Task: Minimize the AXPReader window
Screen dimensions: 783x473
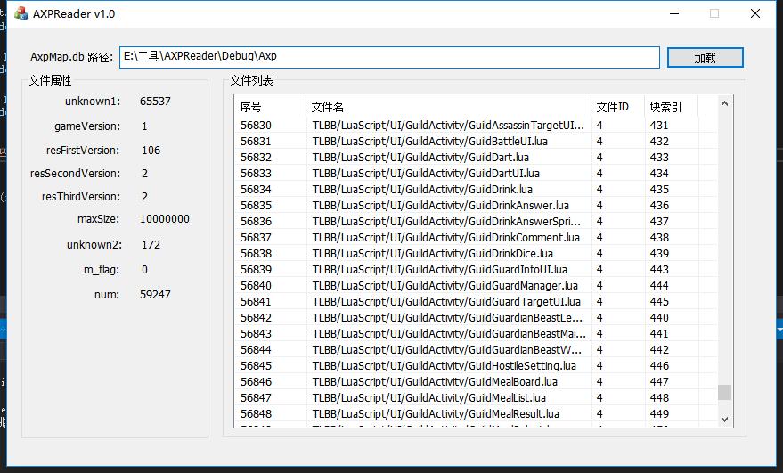Action: point(673,13)
